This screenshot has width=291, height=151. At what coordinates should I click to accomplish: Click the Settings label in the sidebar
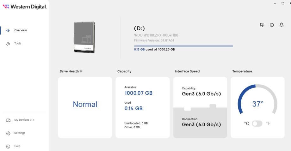20,133
